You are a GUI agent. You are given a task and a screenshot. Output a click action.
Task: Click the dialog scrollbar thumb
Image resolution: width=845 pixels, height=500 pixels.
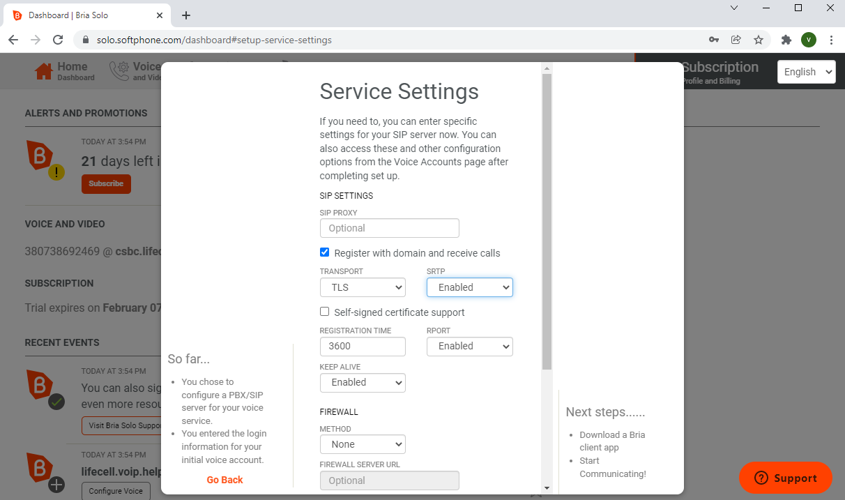(547, 221)
